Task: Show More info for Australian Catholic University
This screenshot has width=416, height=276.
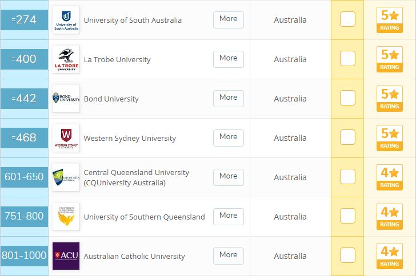Action: click(229, 256)
